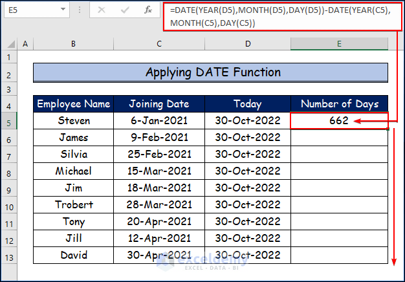The image size is (405, 282).
Task: Click the 30-Apr-2021 joining date cell
Action: click(159, 255)
